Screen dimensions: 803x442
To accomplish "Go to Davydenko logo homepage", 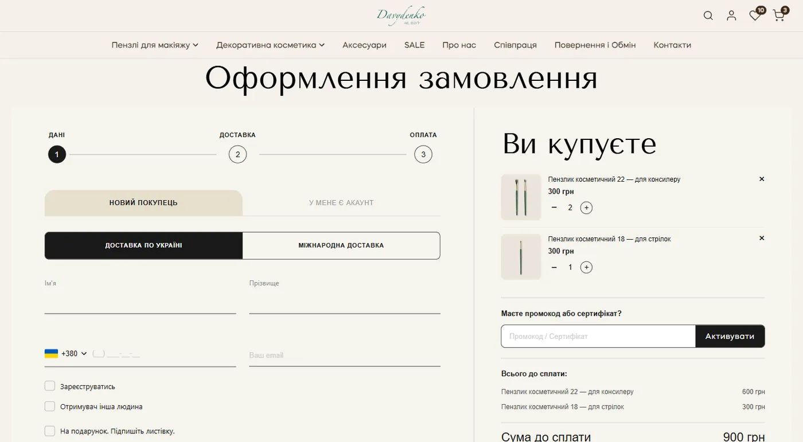I will pos(401,15).
